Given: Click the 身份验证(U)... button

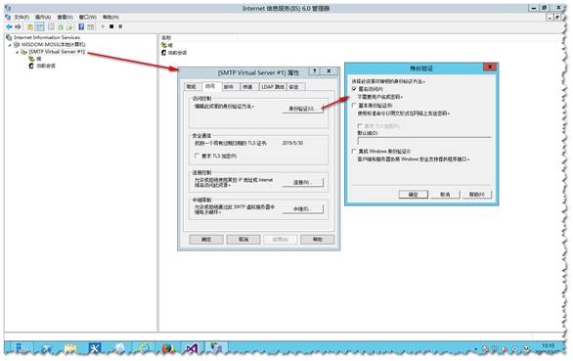Looking at the screenshot, I should tap(302, 109).
